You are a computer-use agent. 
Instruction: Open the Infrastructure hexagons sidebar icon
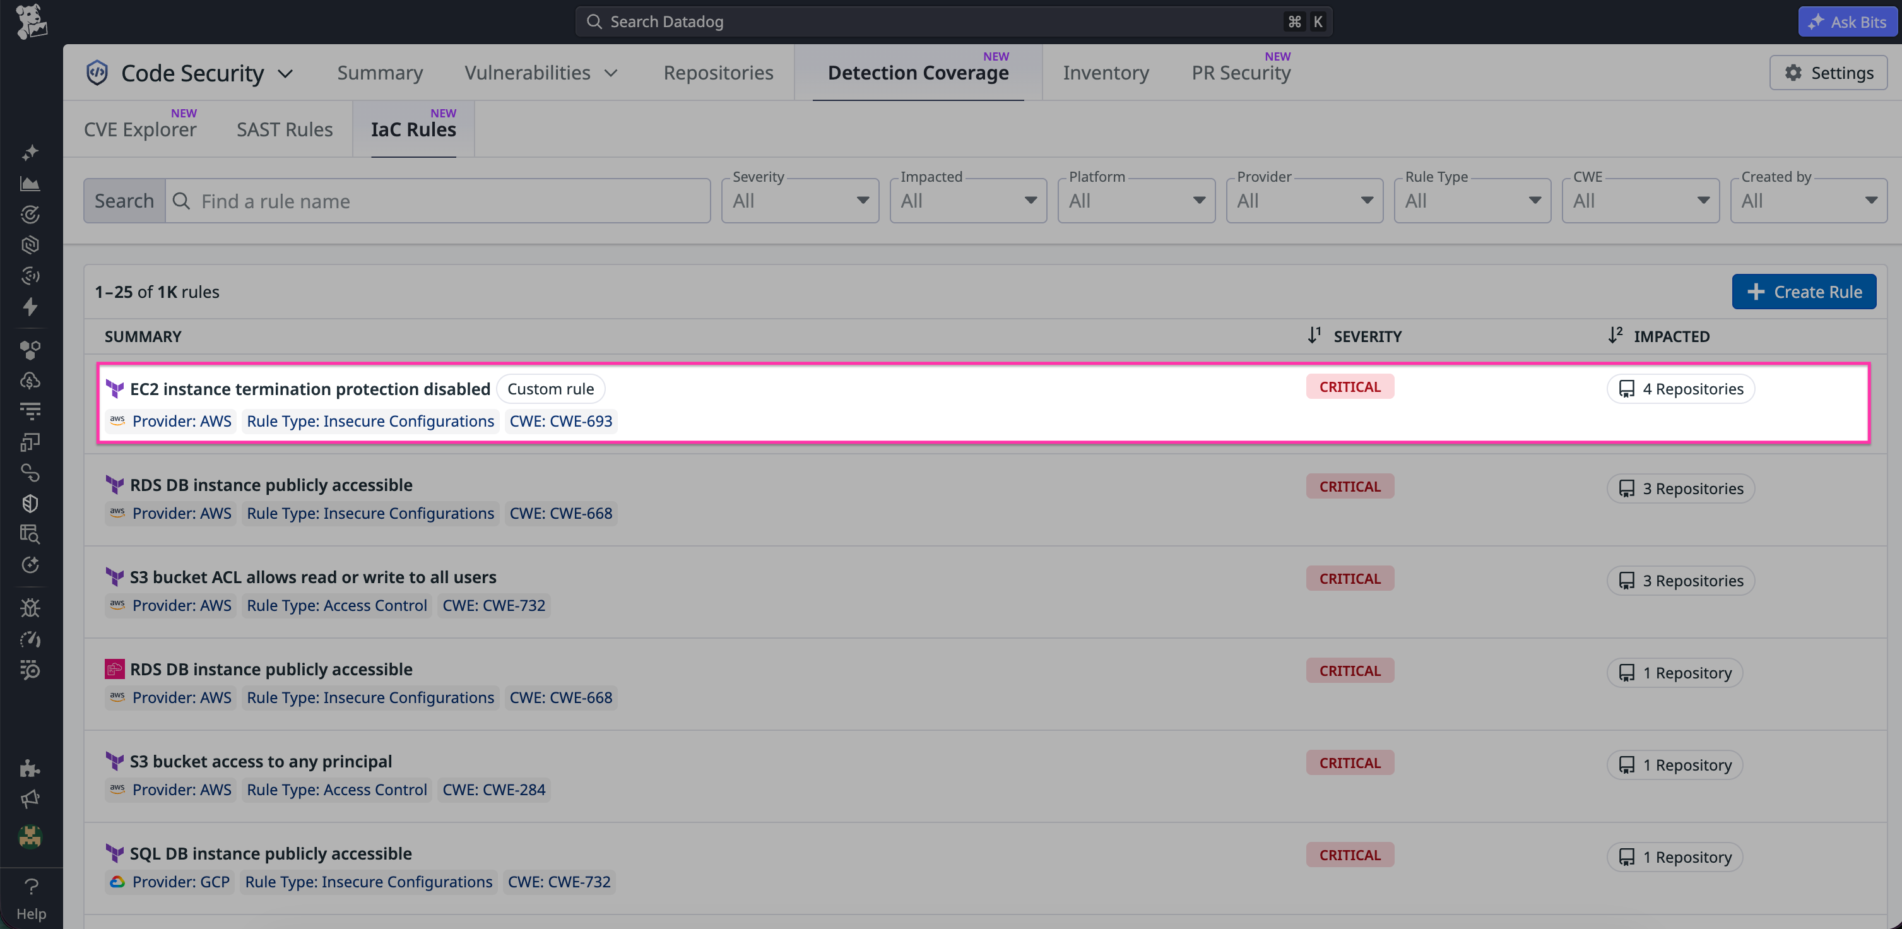coord(30,350)
